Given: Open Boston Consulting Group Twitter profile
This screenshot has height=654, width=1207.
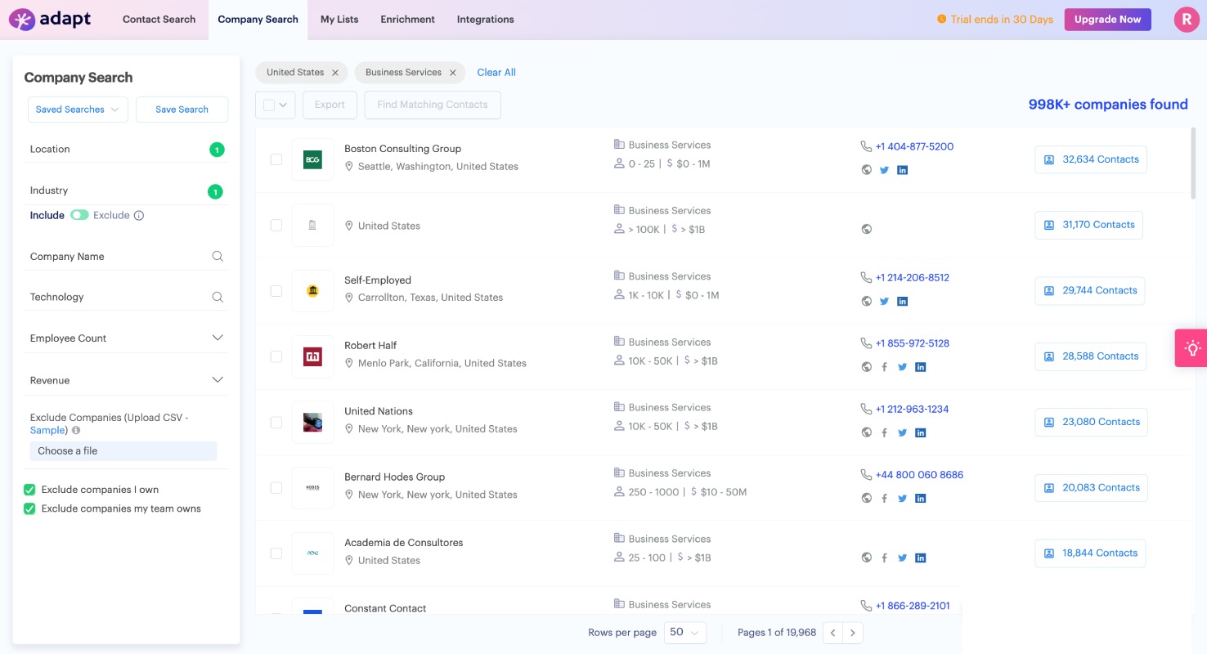Looking at the screenshot, I should click(884, 170).
